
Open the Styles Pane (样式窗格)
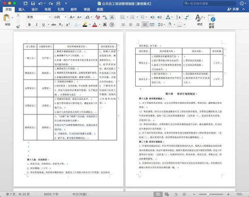212,21
